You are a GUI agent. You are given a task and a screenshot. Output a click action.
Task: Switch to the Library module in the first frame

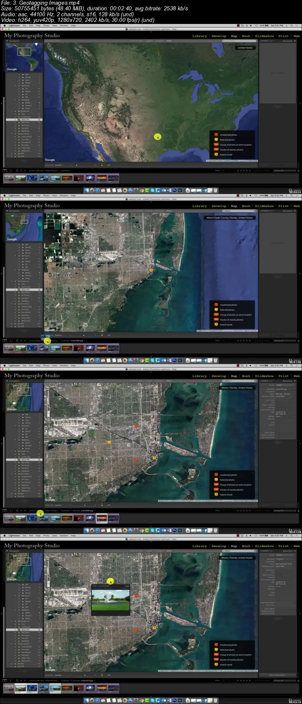pyautogui.click(x=200, y=36)
